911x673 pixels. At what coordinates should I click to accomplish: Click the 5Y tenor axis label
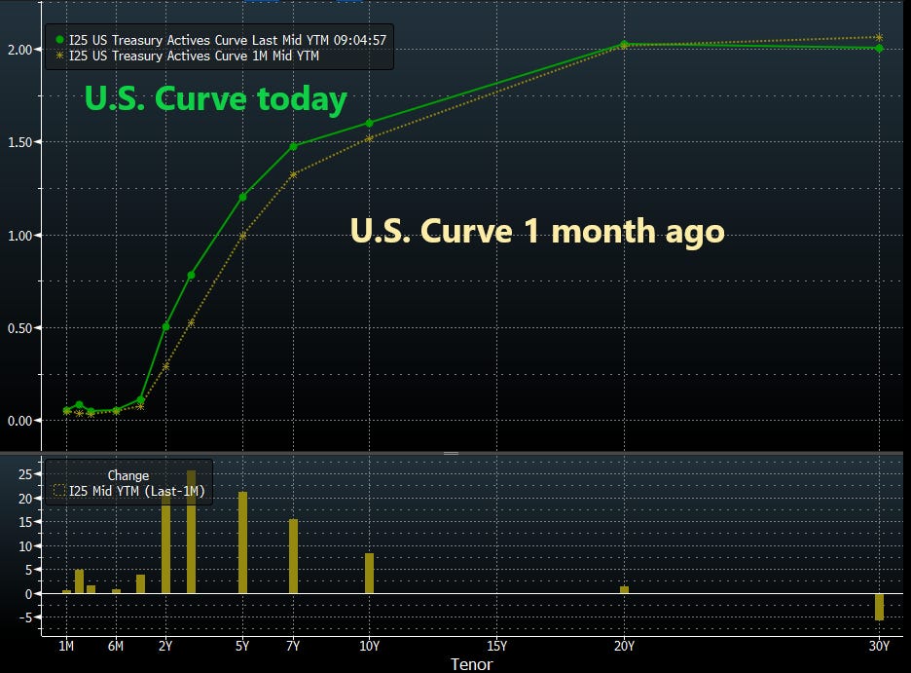243,646
